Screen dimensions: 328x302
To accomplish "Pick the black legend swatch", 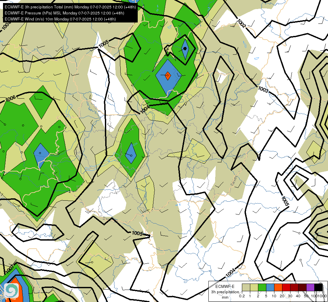I will coord(318,287).
